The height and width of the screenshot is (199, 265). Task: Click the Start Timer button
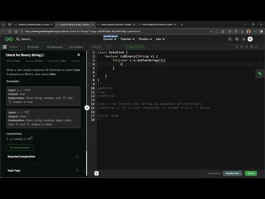pyautogui.click(x=134, y=47)
